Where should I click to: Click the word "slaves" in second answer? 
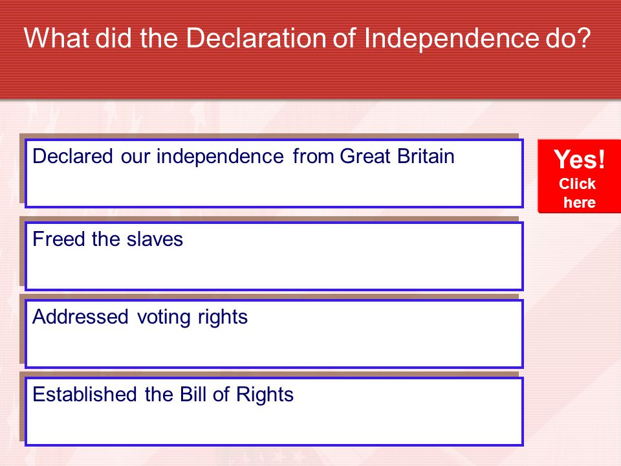click(x=155, y=239)
